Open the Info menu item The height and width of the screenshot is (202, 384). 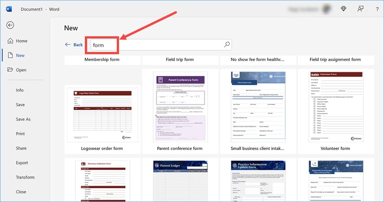(x=20, y=90)
